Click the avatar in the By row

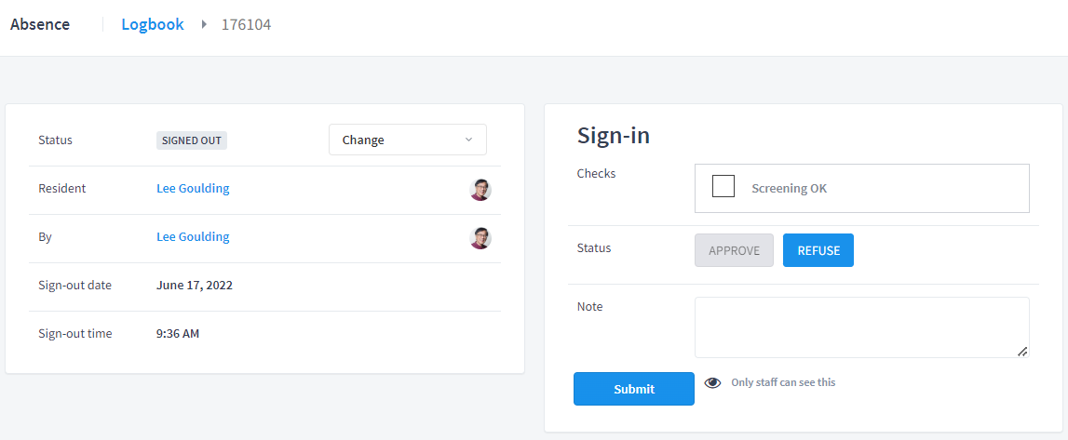[480, 238]
